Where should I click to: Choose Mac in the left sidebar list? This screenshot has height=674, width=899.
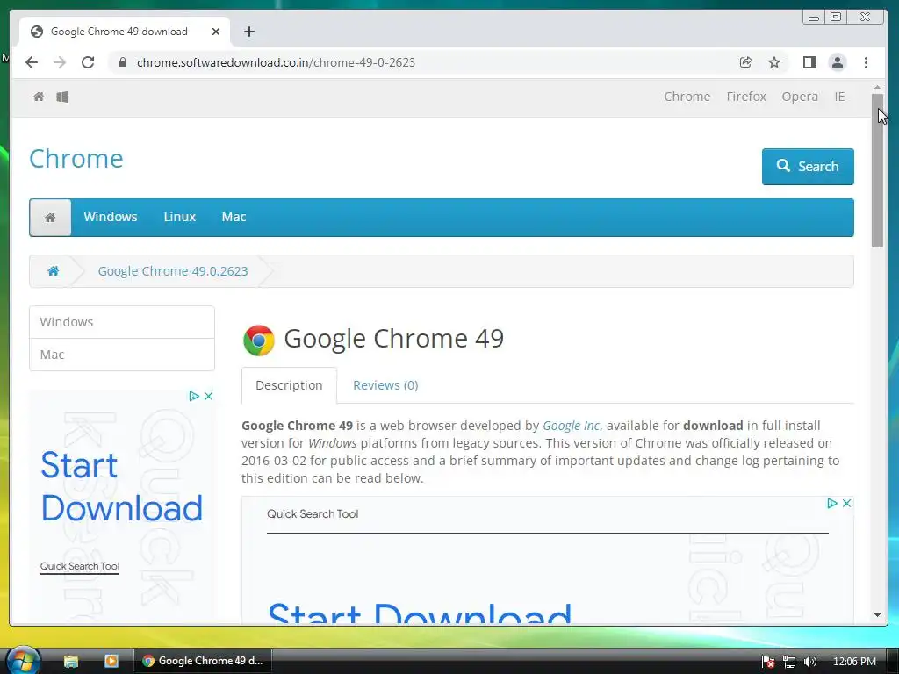(121, 355)
